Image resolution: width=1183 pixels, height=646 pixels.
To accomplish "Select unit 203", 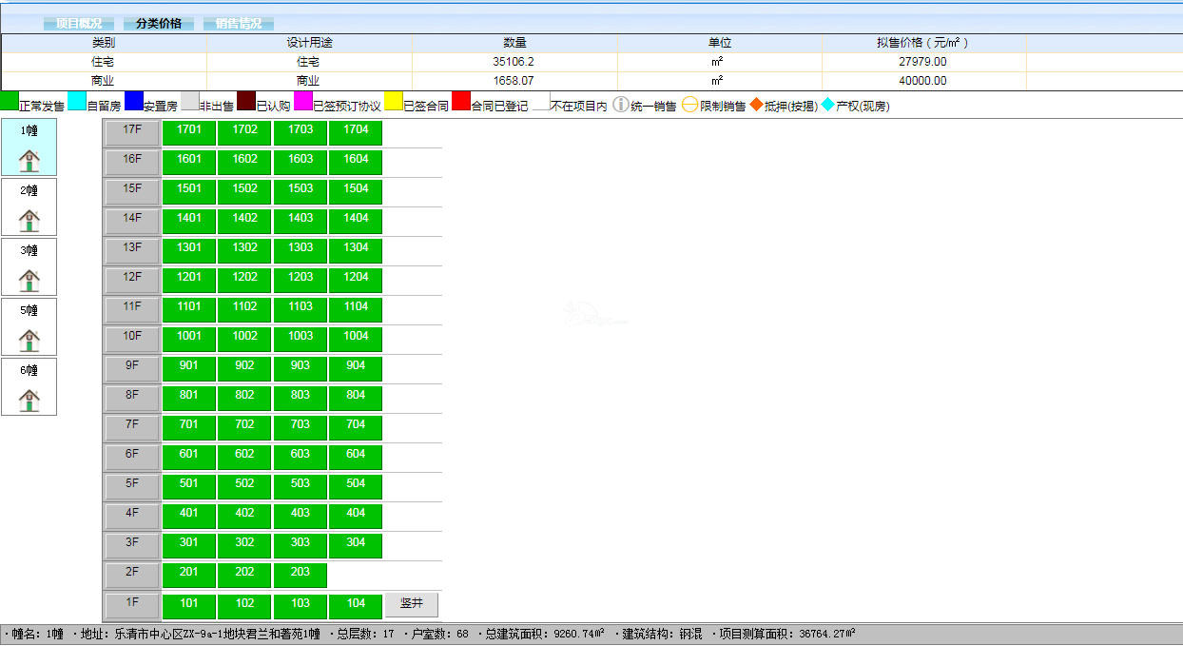I will (x=301, y=576).
